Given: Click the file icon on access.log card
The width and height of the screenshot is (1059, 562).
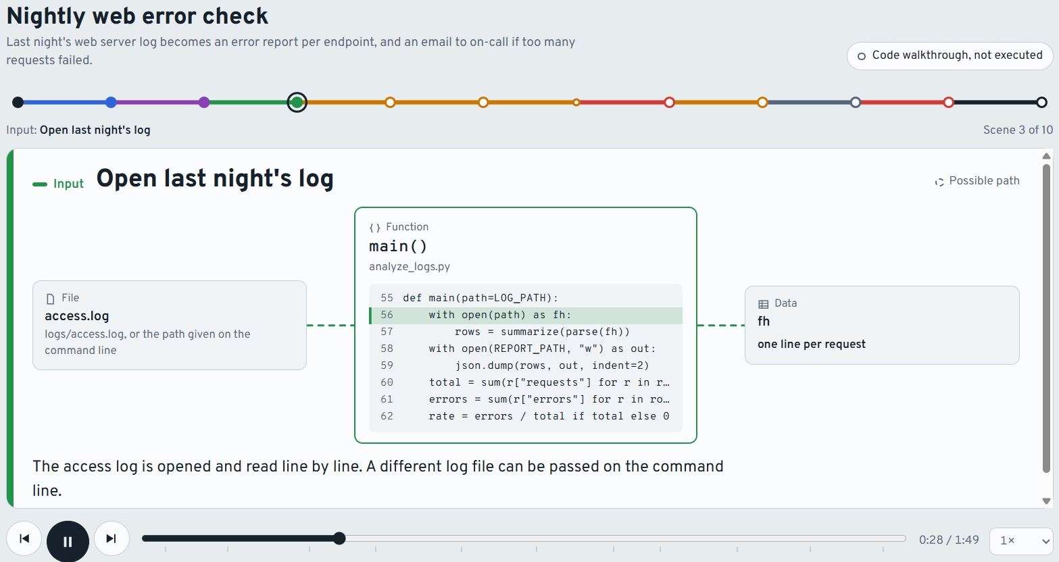Looking at the screenshot, I should 50,299.
